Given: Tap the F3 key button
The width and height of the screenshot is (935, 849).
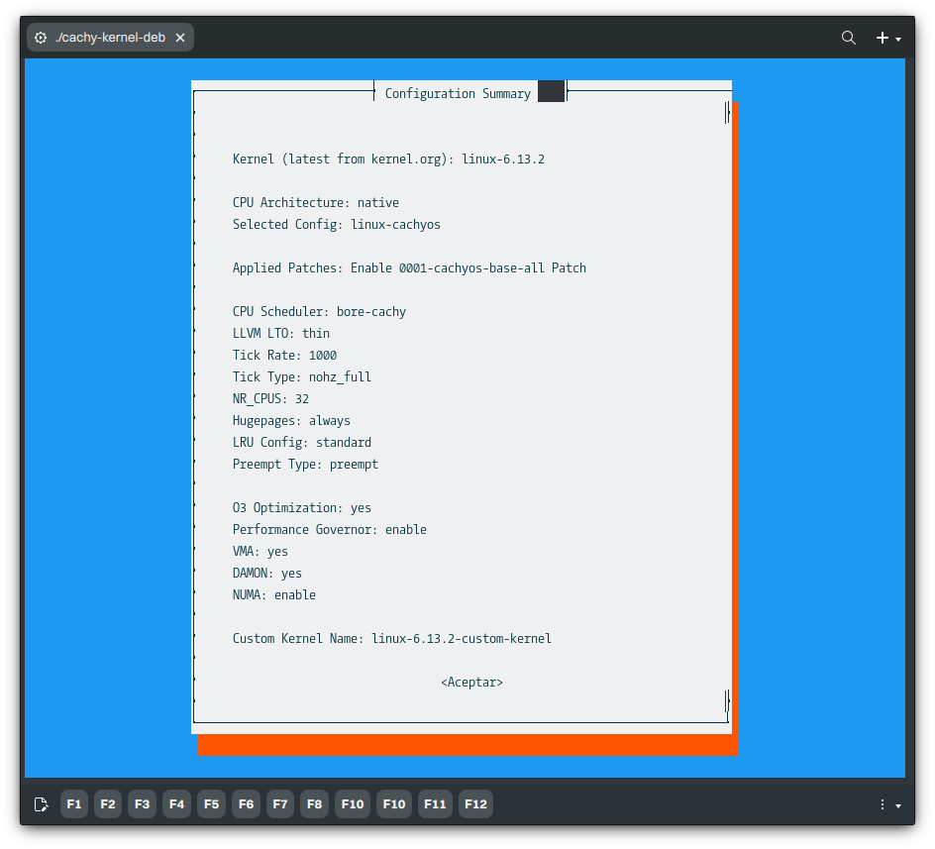Looking at the screenshot, I should 143,804.
